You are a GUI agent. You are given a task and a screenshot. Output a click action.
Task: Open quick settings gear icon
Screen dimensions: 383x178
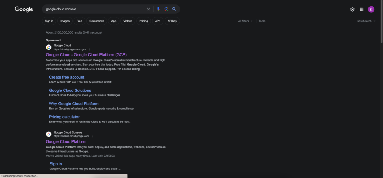352,9
